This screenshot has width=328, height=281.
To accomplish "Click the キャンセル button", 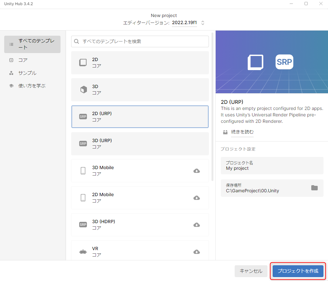I will pos(251,271).
